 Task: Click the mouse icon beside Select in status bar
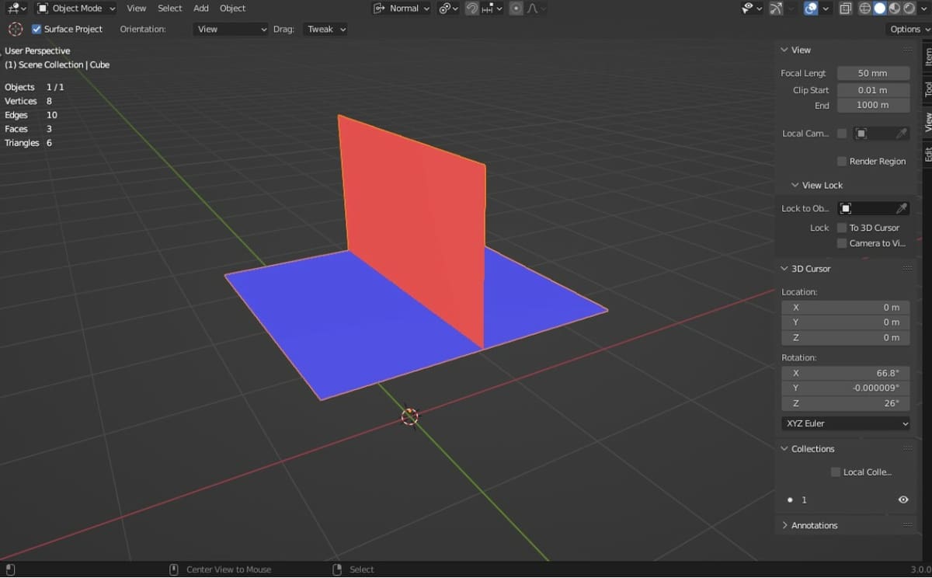click(x=337, y=569)
